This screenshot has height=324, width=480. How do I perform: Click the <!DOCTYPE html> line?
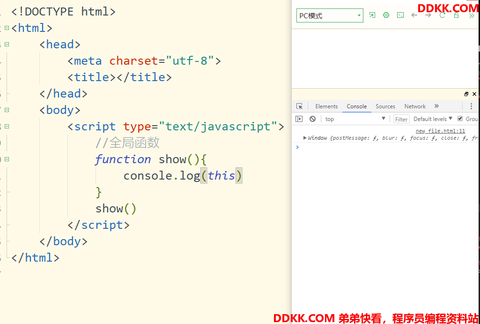click(63, 12)
